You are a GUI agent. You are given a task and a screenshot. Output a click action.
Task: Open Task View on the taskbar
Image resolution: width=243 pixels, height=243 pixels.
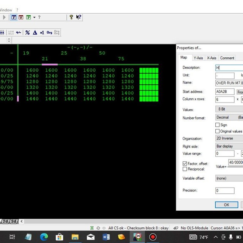(12, 237)
